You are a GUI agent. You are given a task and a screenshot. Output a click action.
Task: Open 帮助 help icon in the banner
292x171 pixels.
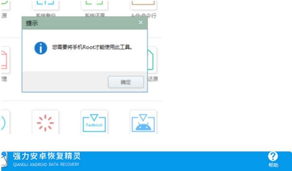pyautogui.click(x=273, y=160)
